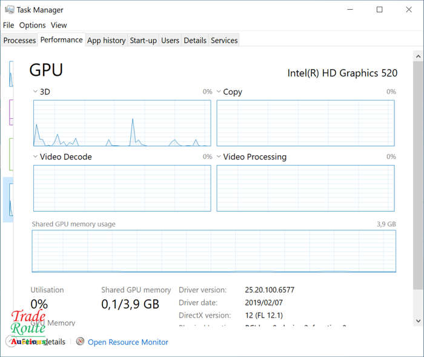
Task: Switch to the Processes tab
Action: [x=19, y=40]
